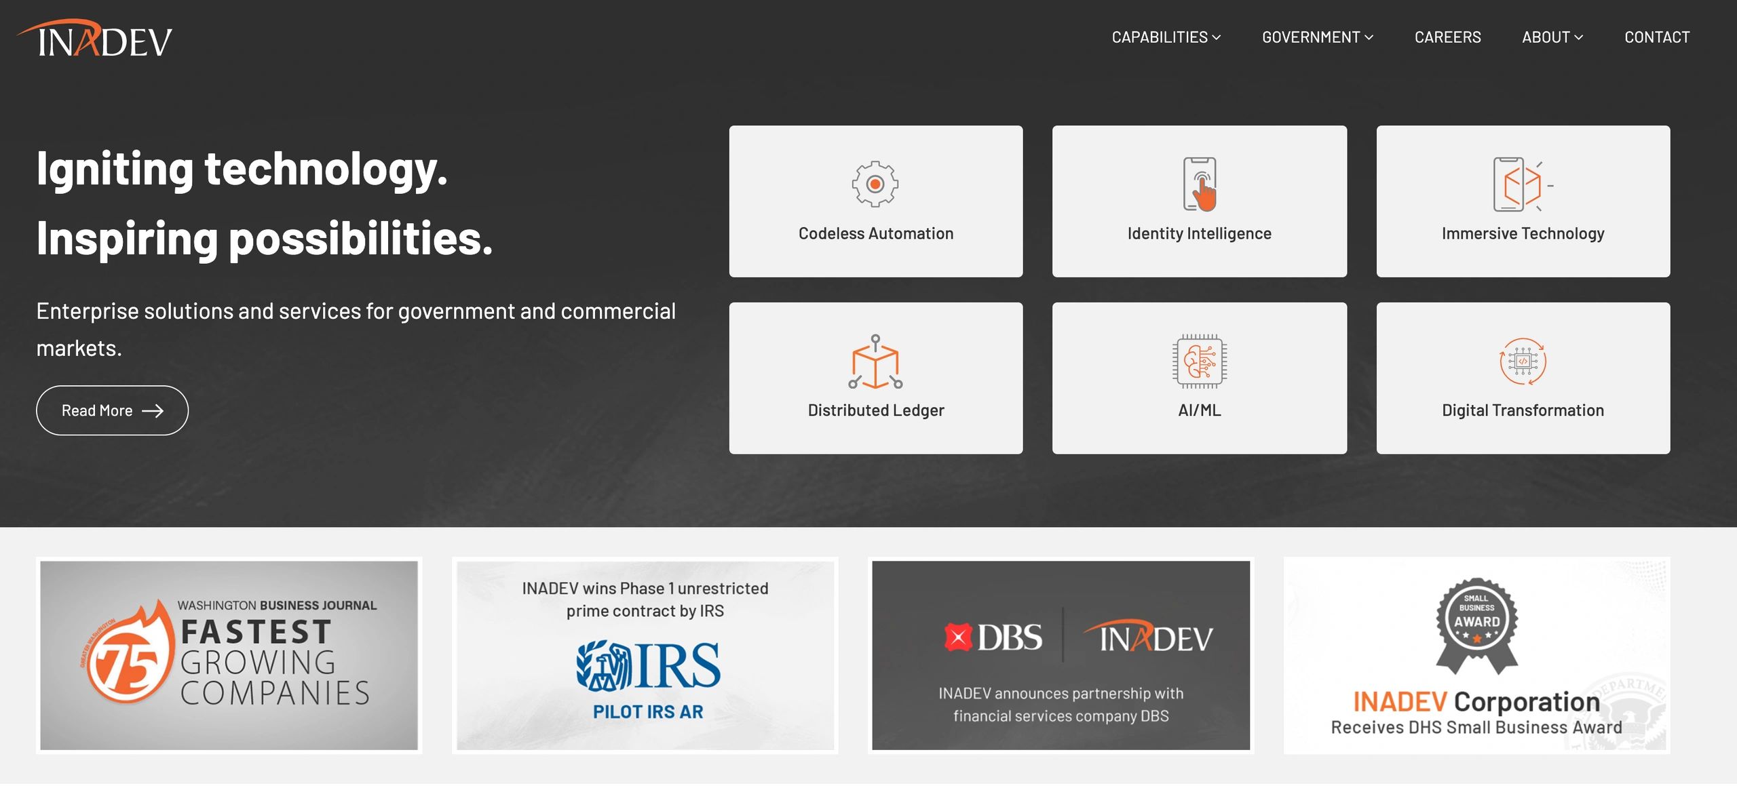1737x786 pixels.
Task: Open the DBS partnership news card
Action: (x=1061, y=656)
